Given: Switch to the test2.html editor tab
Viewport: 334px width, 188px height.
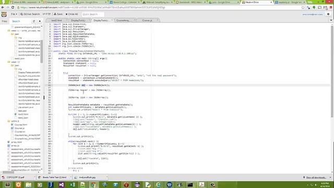Looking at the screenshot, I should tap(56, 20).
